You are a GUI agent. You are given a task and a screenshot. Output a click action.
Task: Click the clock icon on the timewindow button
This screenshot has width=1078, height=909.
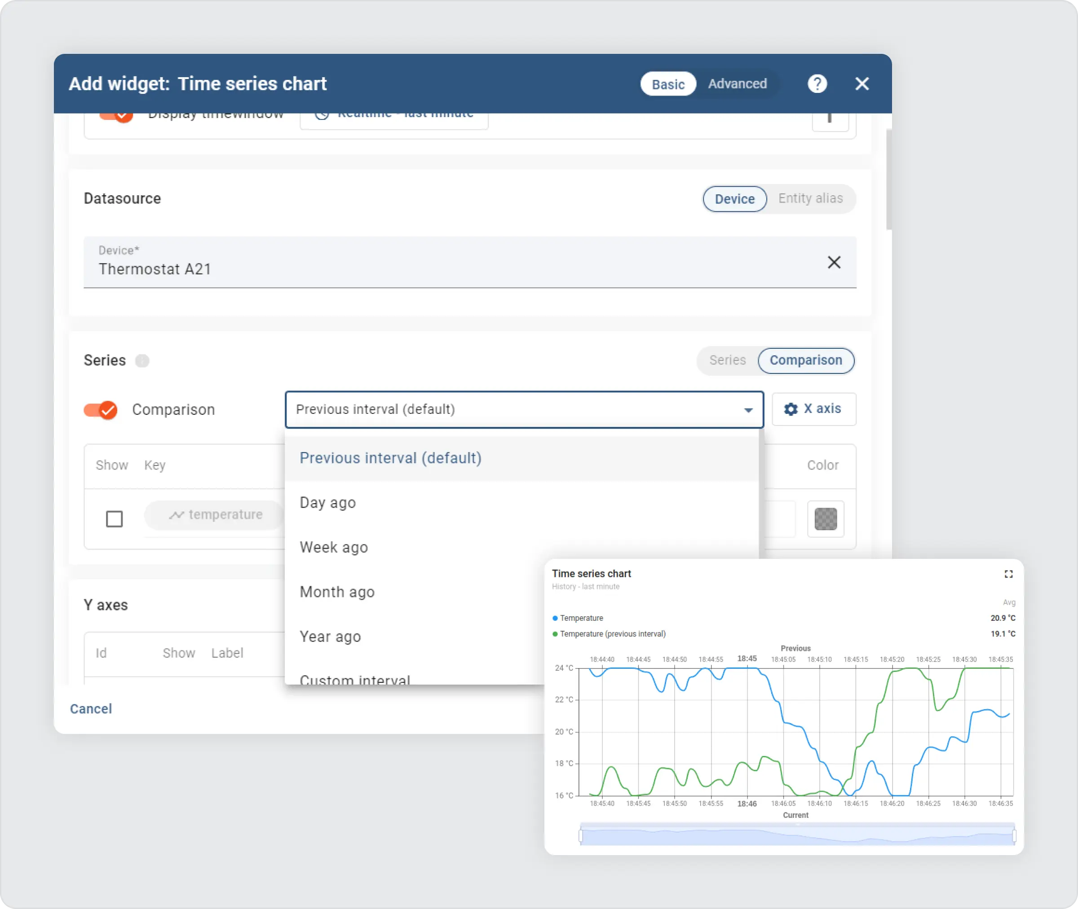coord(322,114)
